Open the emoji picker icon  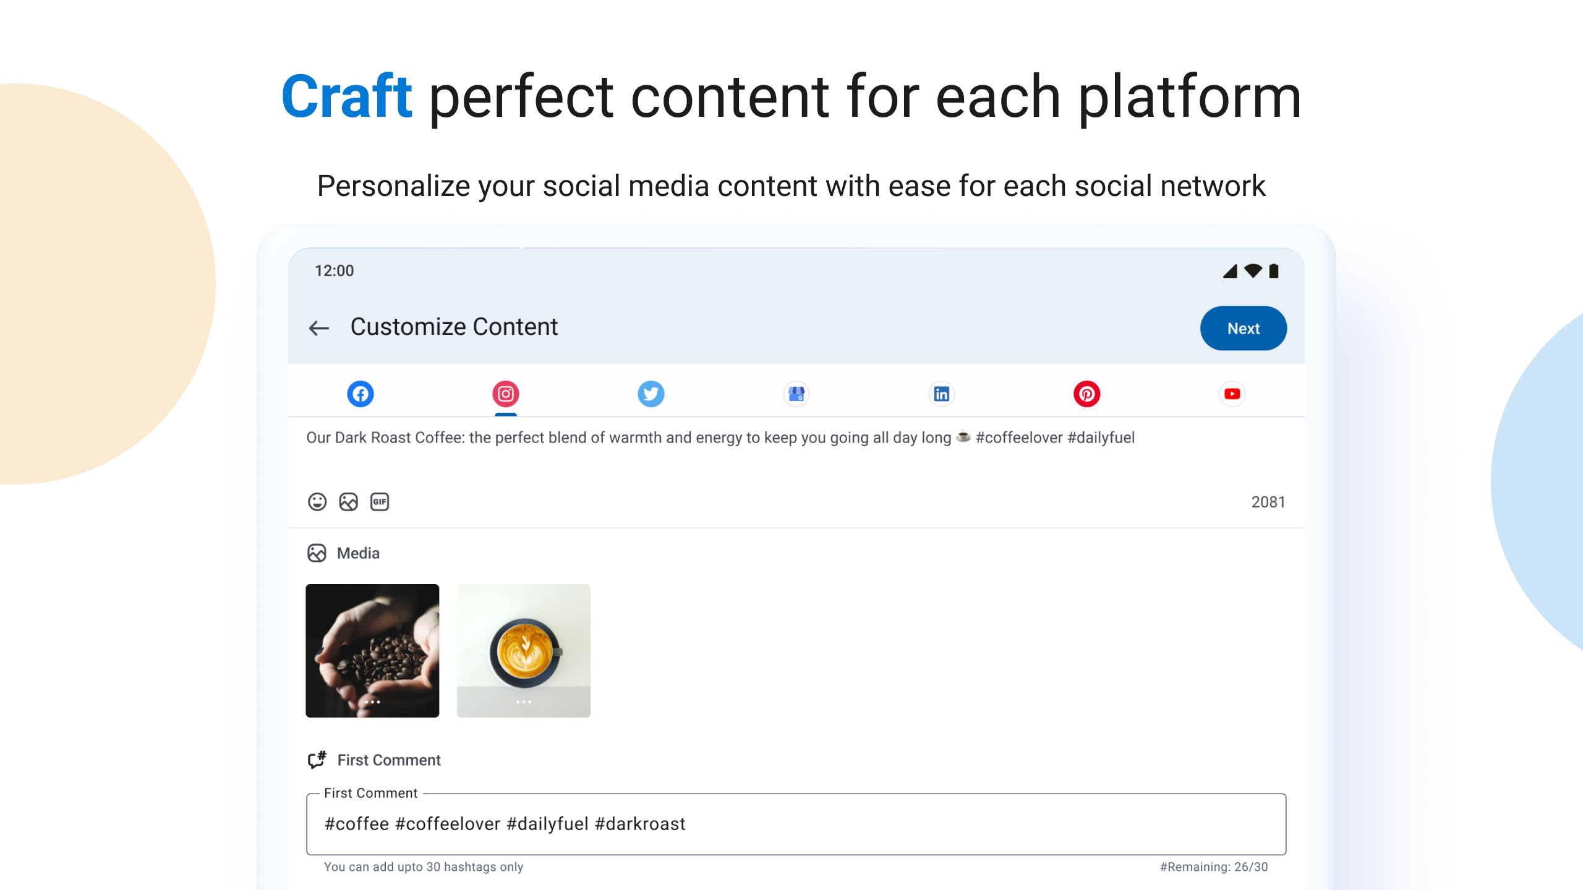pos(317,502)
